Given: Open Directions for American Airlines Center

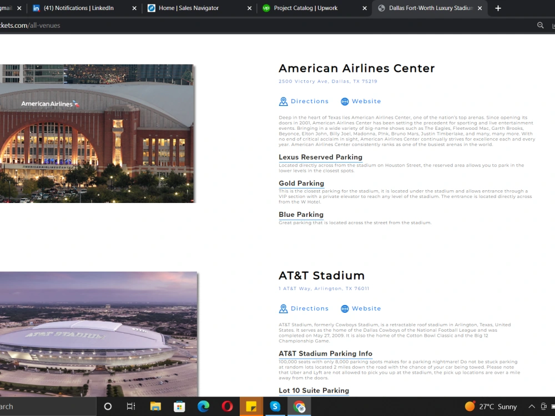Looking at the screenshot, I should tap(309, 101).
